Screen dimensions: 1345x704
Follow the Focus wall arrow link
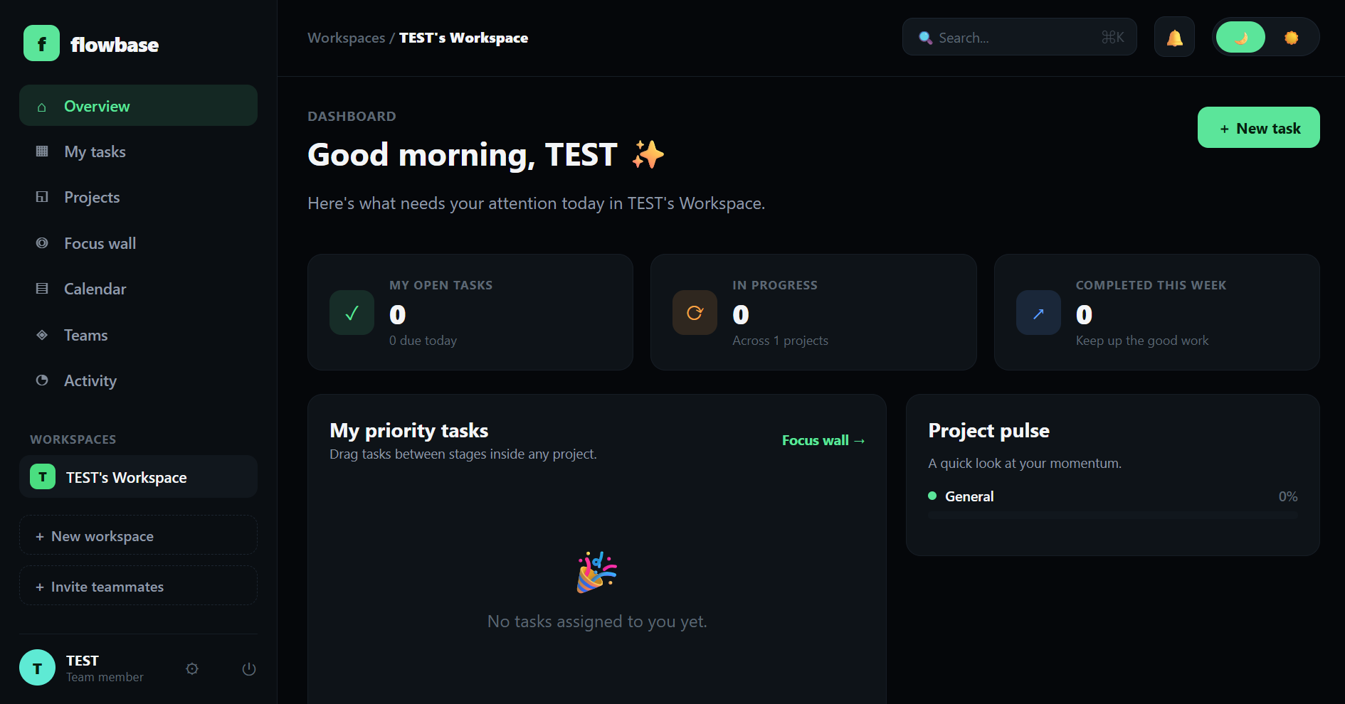tap(823, 440)
